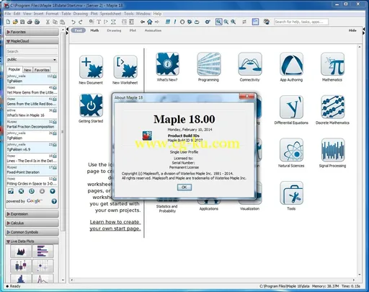
Task: Expand the Favorites palette
Action: click(x=32, y=32)
